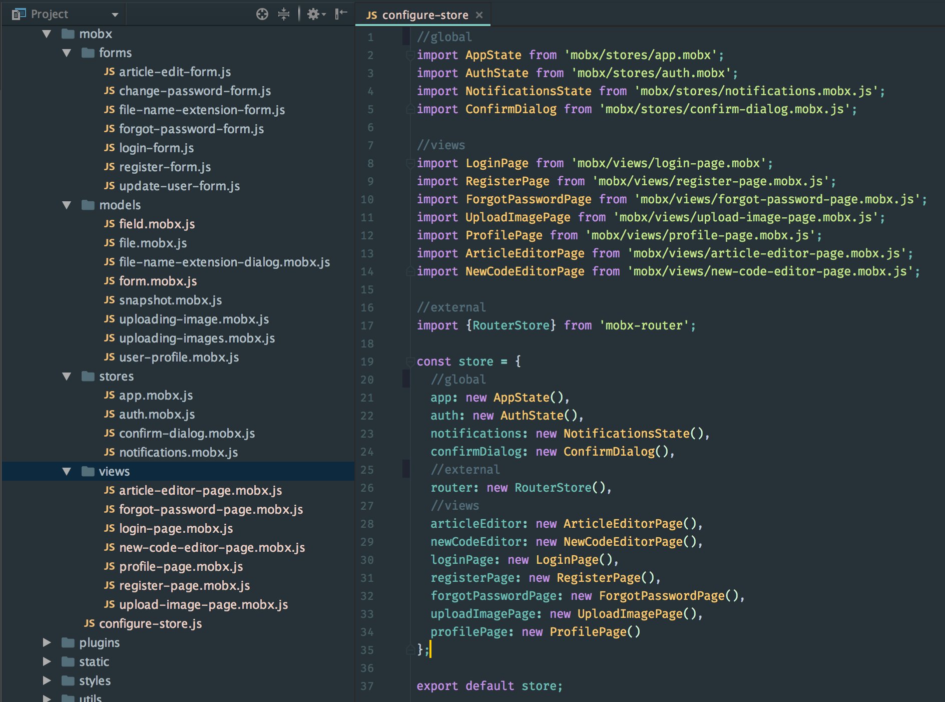Click the NotificationsState import on line 4
The image size is (945, 702).
tap(528, 91)
